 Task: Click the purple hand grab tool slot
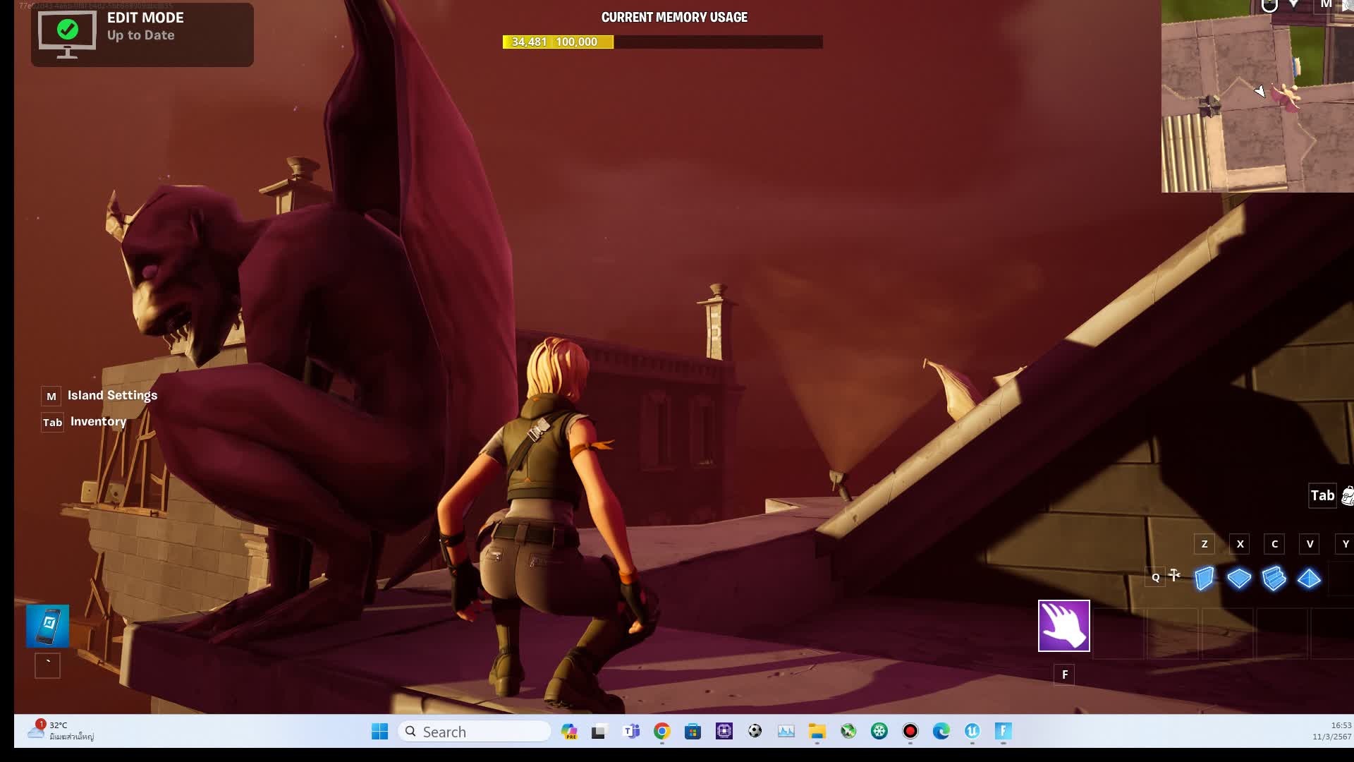click(x=1063, y=626)
